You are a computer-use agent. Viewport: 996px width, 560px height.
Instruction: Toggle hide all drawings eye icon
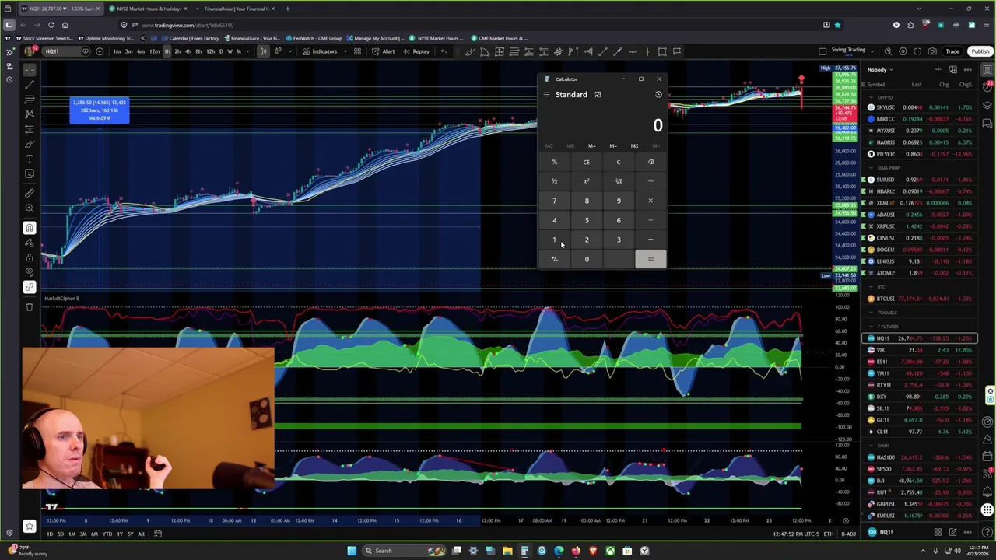(x=30, y=272)
